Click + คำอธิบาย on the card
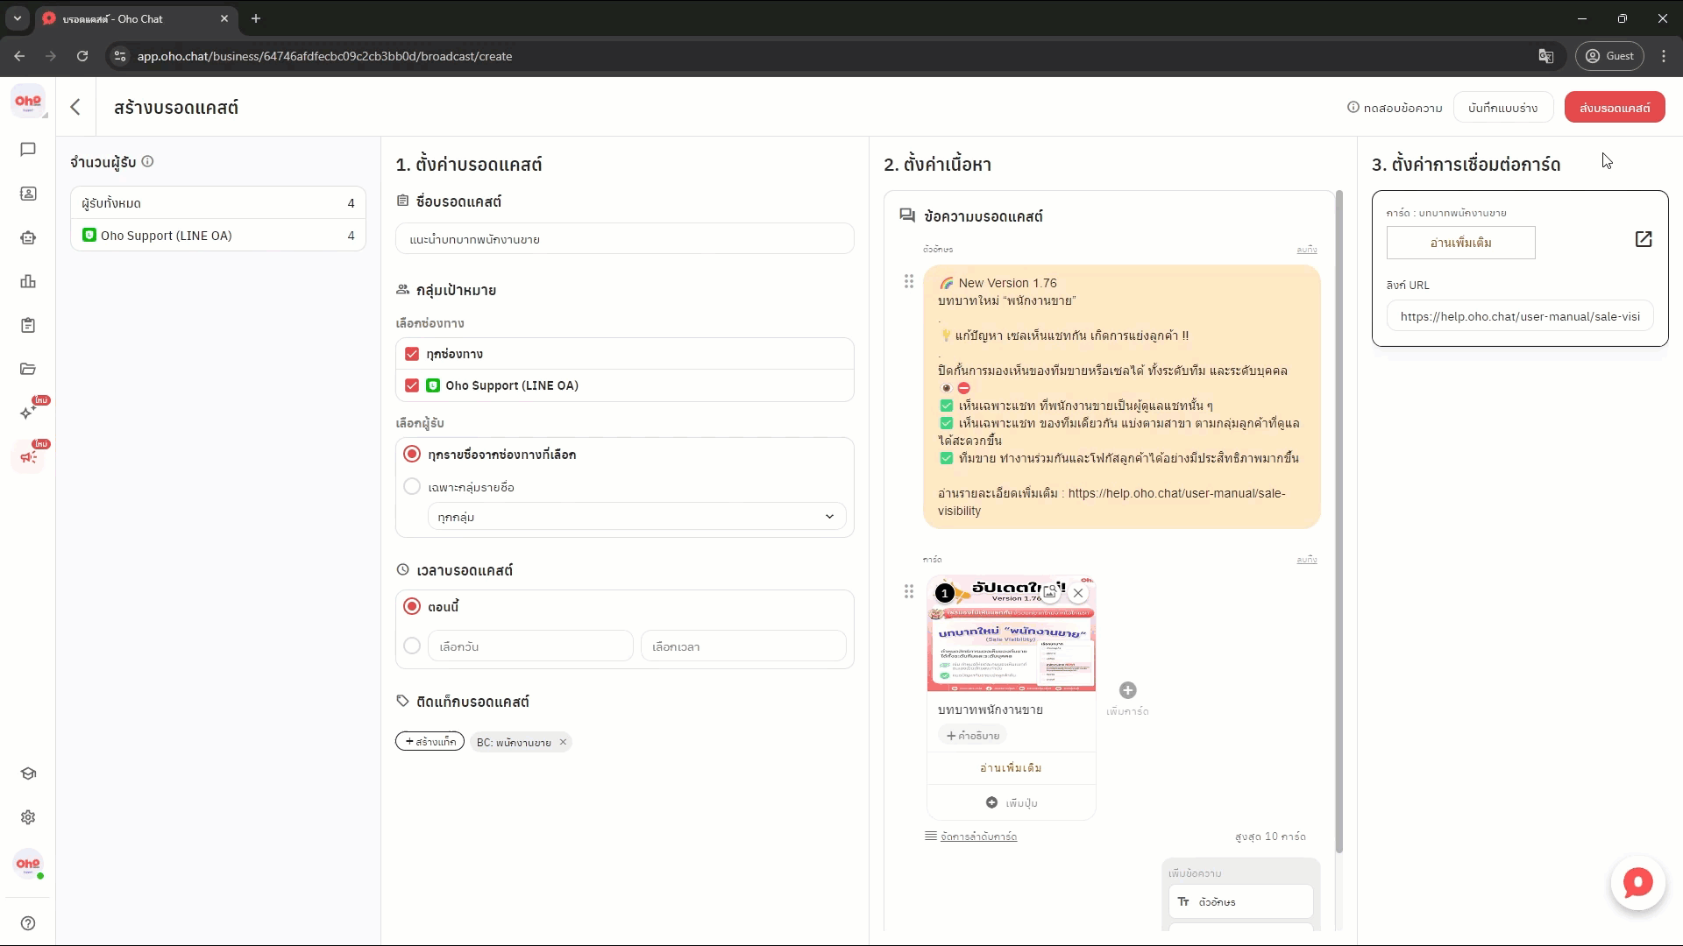 tap(972, 736)
